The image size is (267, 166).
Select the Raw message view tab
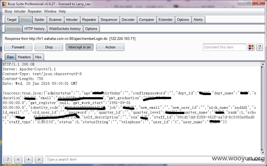click(x=10, y=57)
